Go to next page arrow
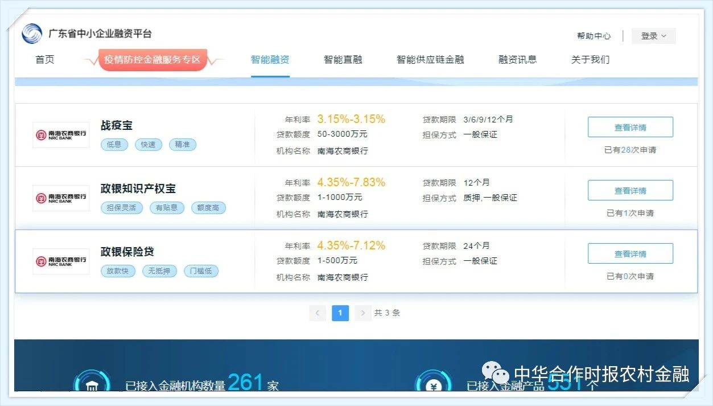This screenshot has width=713, height=406. [363, 313]
